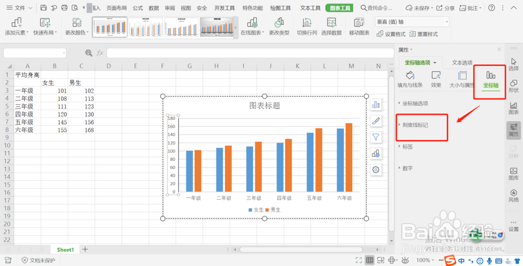
Task: Click the horizontal scrollbar
Action: 301,249
